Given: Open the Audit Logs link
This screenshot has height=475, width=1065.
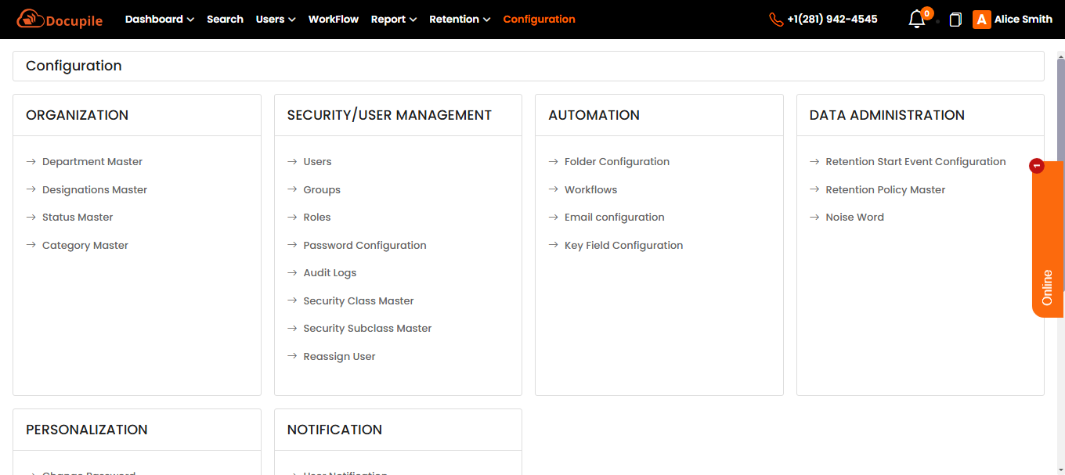Looking at the screenshot, I should click(x=330, y=273).
